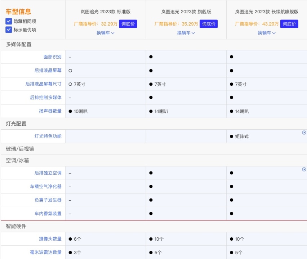Toggle the 标示最优项 checkbox

point(9,30)
